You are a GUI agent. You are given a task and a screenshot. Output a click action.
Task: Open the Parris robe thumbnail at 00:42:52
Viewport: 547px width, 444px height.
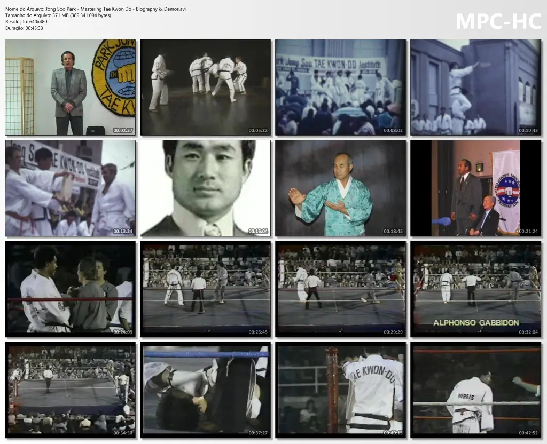(476, 389)
